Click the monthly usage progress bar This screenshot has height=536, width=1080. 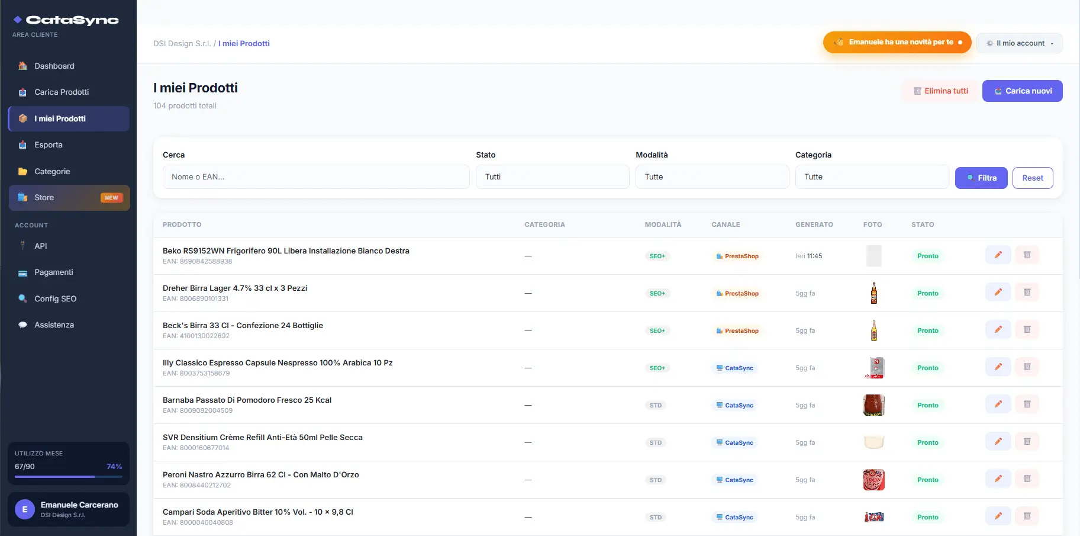click(x=69, y=477)
